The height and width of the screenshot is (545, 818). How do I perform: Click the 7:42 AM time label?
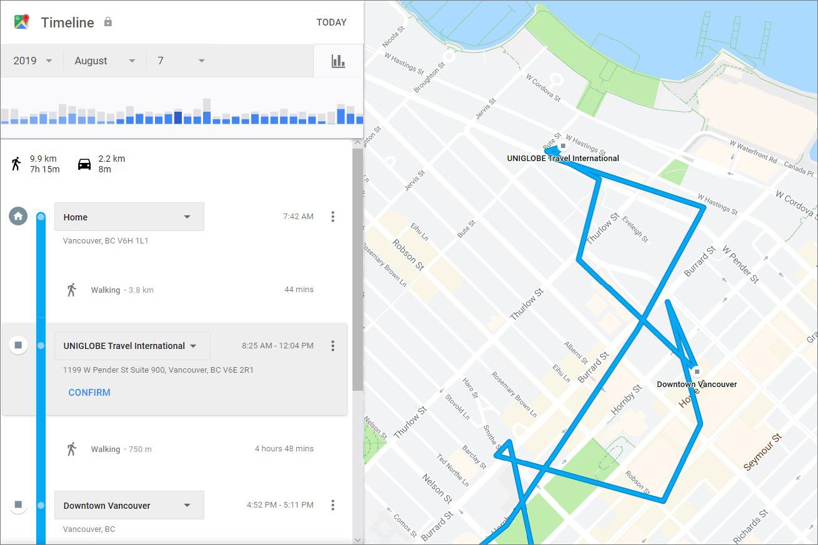pyautogui.click(x=298, y=217)
